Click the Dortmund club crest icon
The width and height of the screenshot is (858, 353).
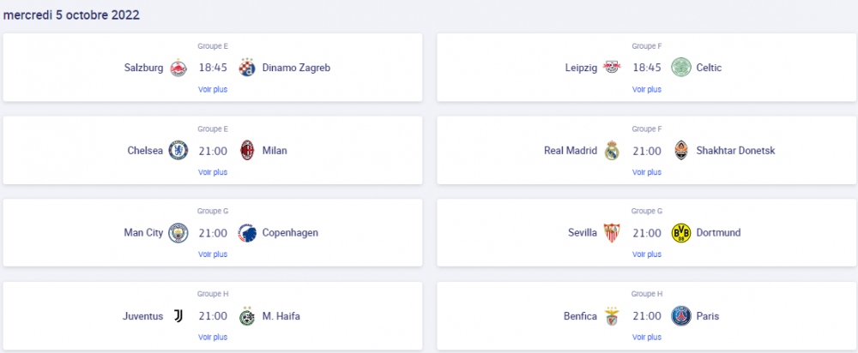[681, 233]
